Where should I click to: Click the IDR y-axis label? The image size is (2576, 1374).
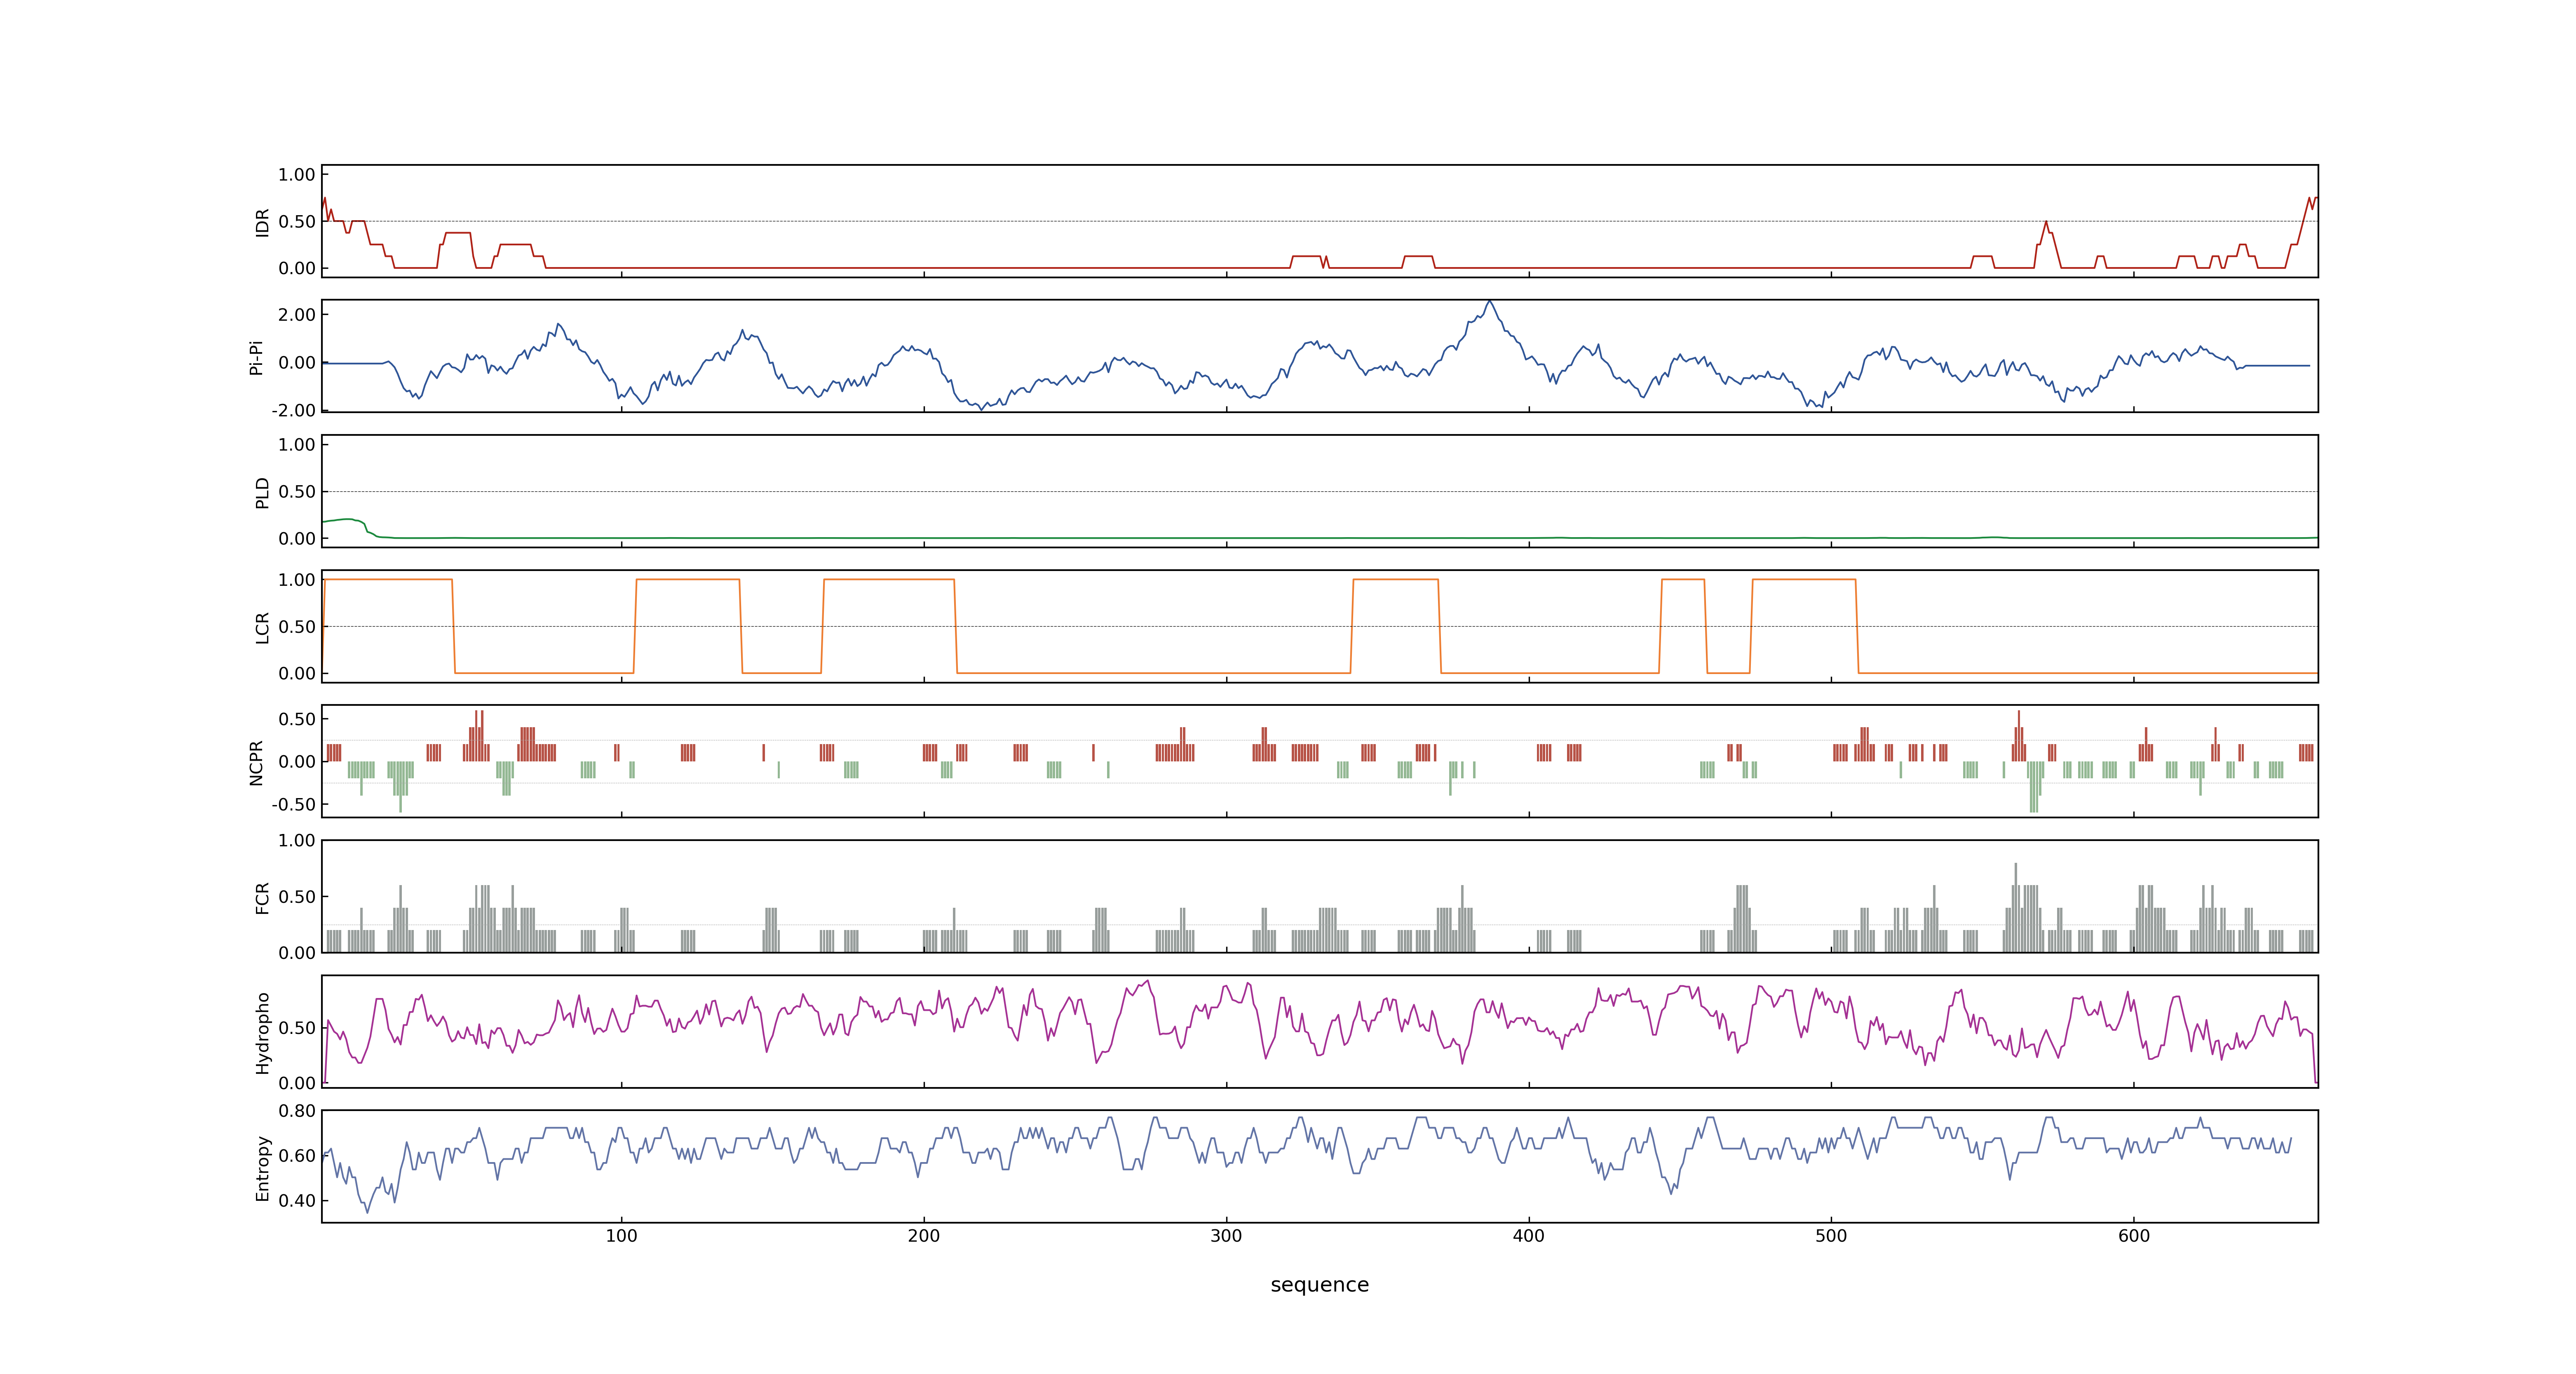tap(262, 222)
